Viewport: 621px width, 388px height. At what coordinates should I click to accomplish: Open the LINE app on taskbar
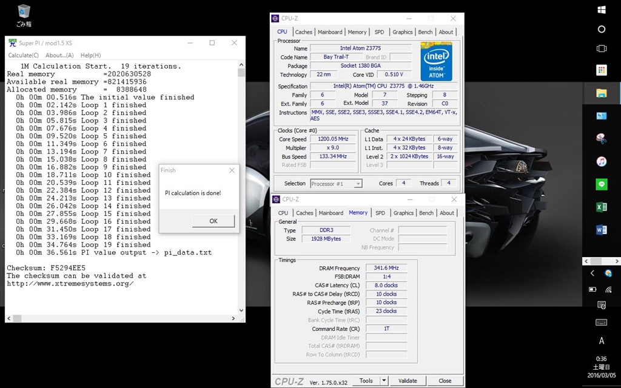(601, 184)
